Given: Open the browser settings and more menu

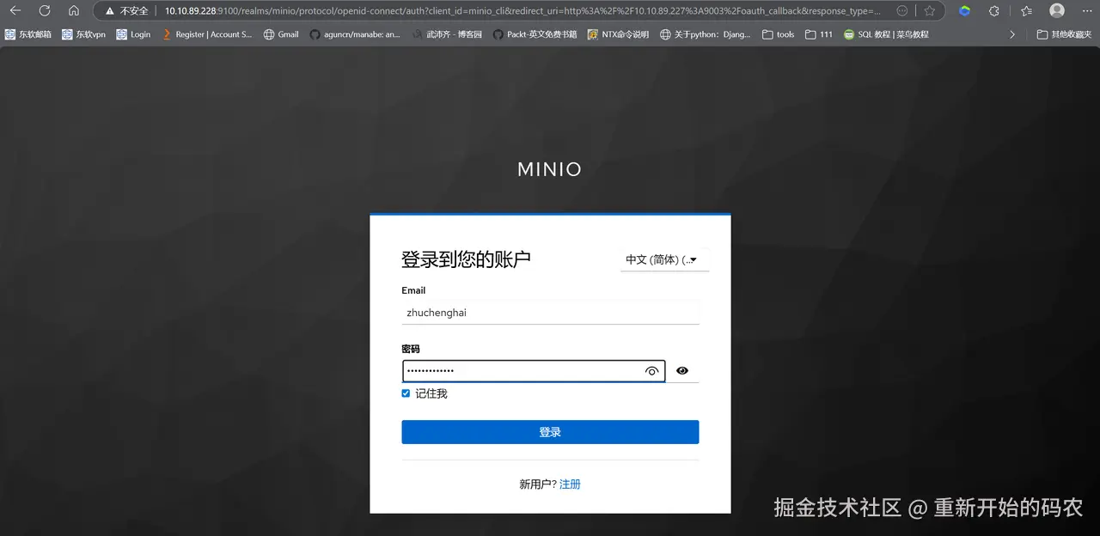Looking at the screenshot, I should pyautogui.click(x=1086, y=11).
